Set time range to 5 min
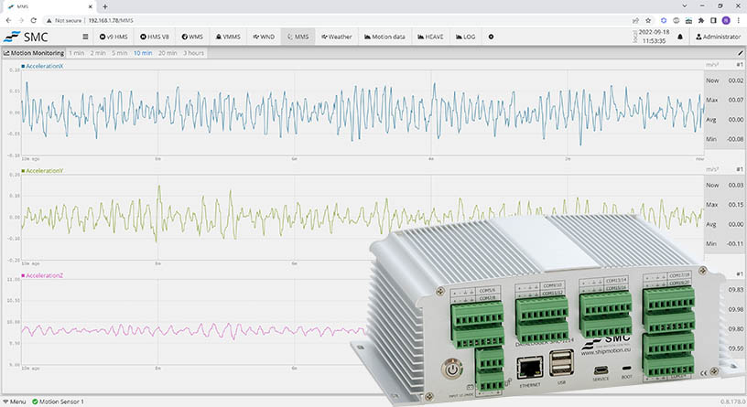The width and height of the screenshot is (747, 407). [x=120, y=53]
